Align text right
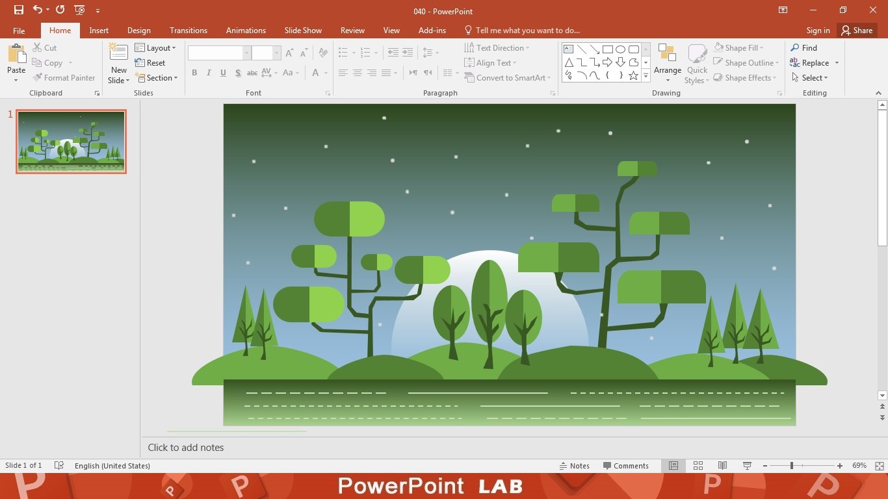The height and width of the screenshot is (499, 888). tap(372, 73)
